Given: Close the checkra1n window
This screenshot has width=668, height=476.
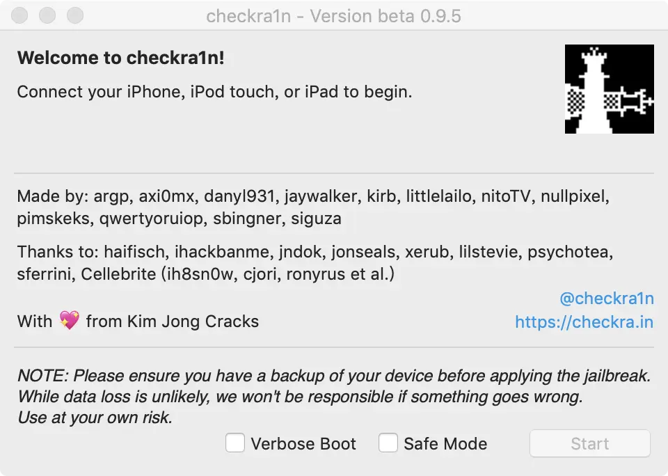Looking at the screenshot, I should (x=19, y=15).
